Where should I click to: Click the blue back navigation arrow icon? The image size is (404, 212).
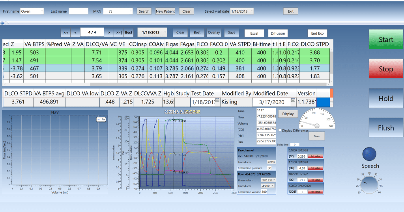(x=3, y=22)
